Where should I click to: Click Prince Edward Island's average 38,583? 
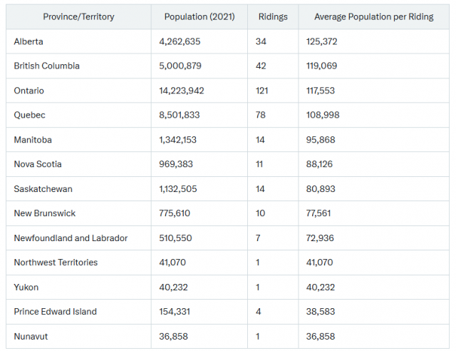click(x=321, y=312)
